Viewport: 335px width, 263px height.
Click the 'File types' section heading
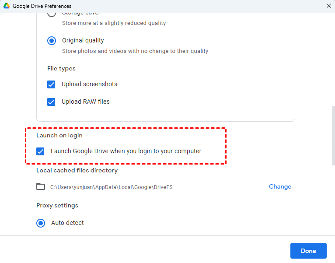pyautogui.click(x=61, y=68)
